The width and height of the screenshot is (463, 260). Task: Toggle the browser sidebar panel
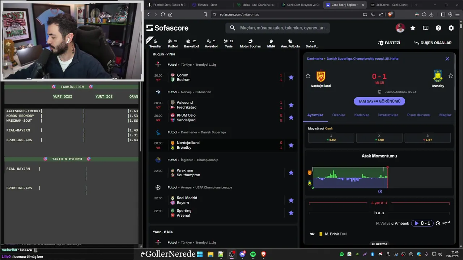click(443, 14)
